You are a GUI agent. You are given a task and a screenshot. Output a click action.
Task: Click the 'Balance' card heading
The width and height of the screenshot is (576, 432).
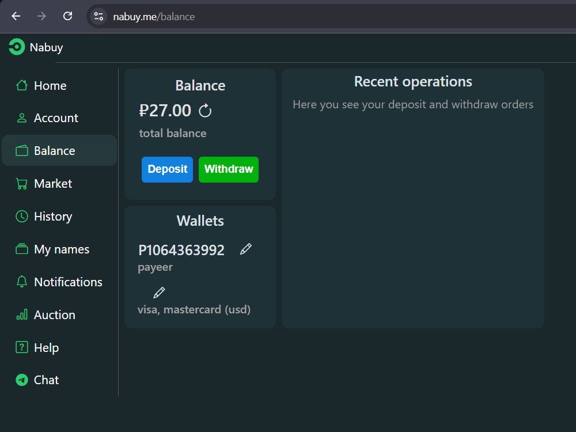click(x=200, y=86)
